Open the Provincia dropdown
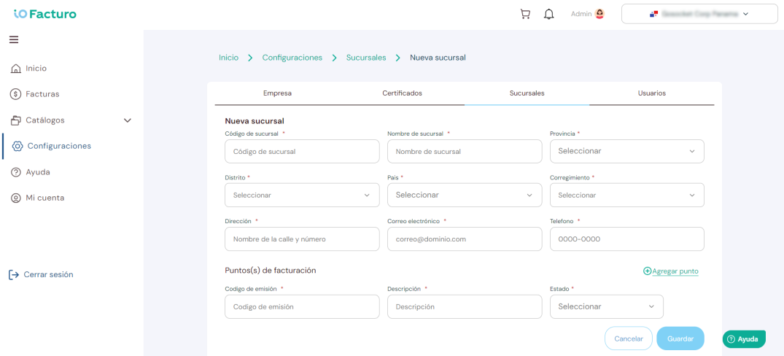784x356 pixels. [x=627, y=151]
